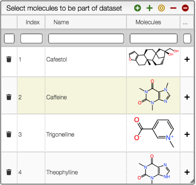Add Trigonelline using its plus button
The height and width of the screenshot is (185, 196).
187,134
